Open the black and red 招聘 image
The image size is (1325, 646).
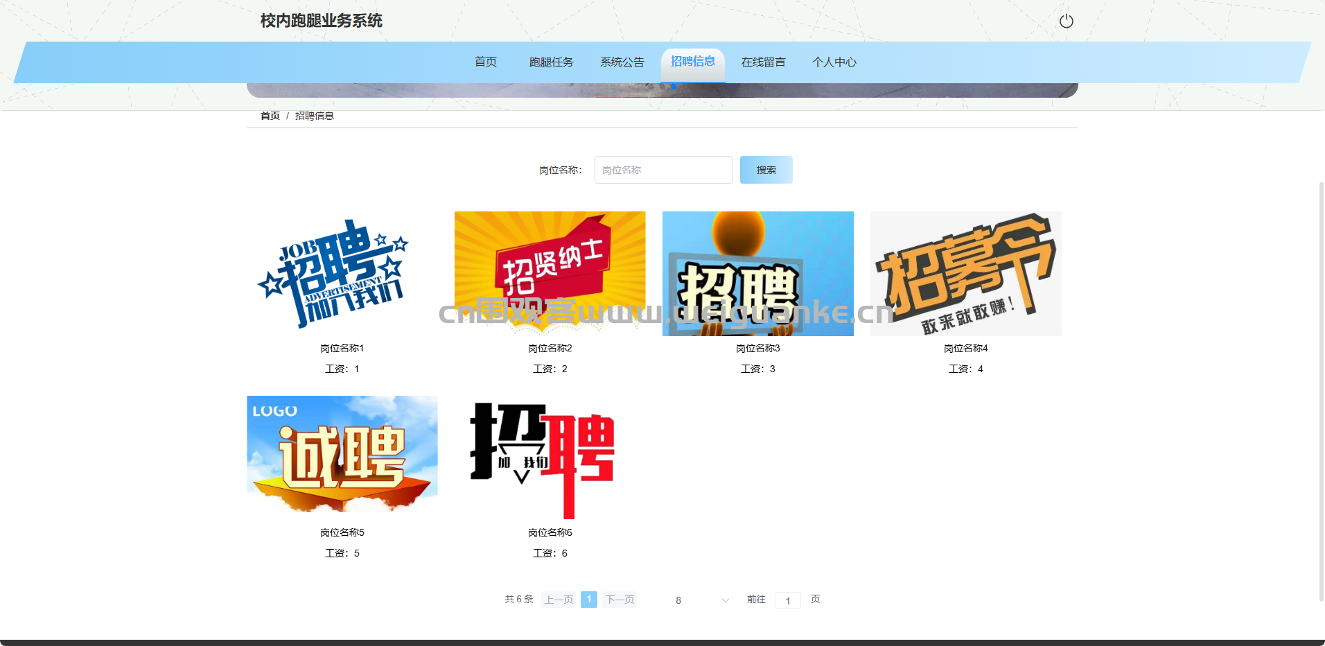click(x=550, y=458)
